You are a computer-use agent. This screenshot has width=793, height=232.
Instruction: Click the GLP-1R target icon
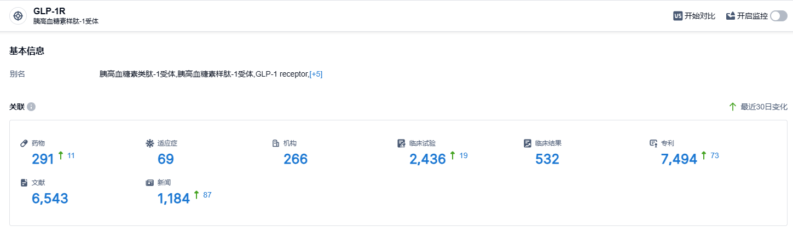18,16
